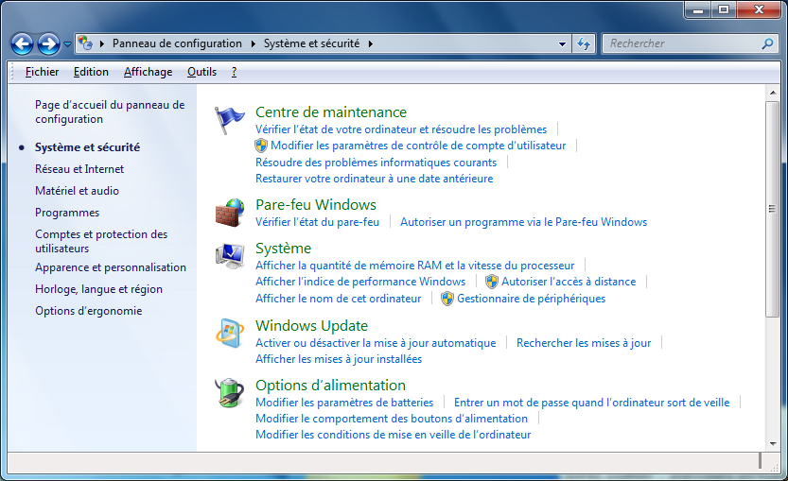Click the Système computer monitor icon

click(x=230, y=256)
